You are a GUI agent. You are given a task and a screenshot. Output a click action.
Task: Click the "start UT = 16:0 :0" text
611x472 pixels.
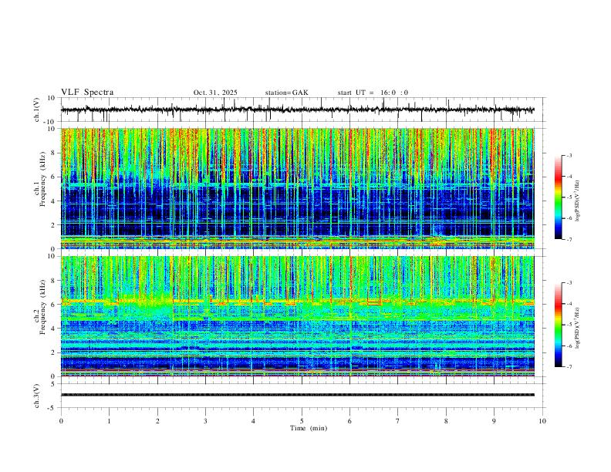[373, 93]
